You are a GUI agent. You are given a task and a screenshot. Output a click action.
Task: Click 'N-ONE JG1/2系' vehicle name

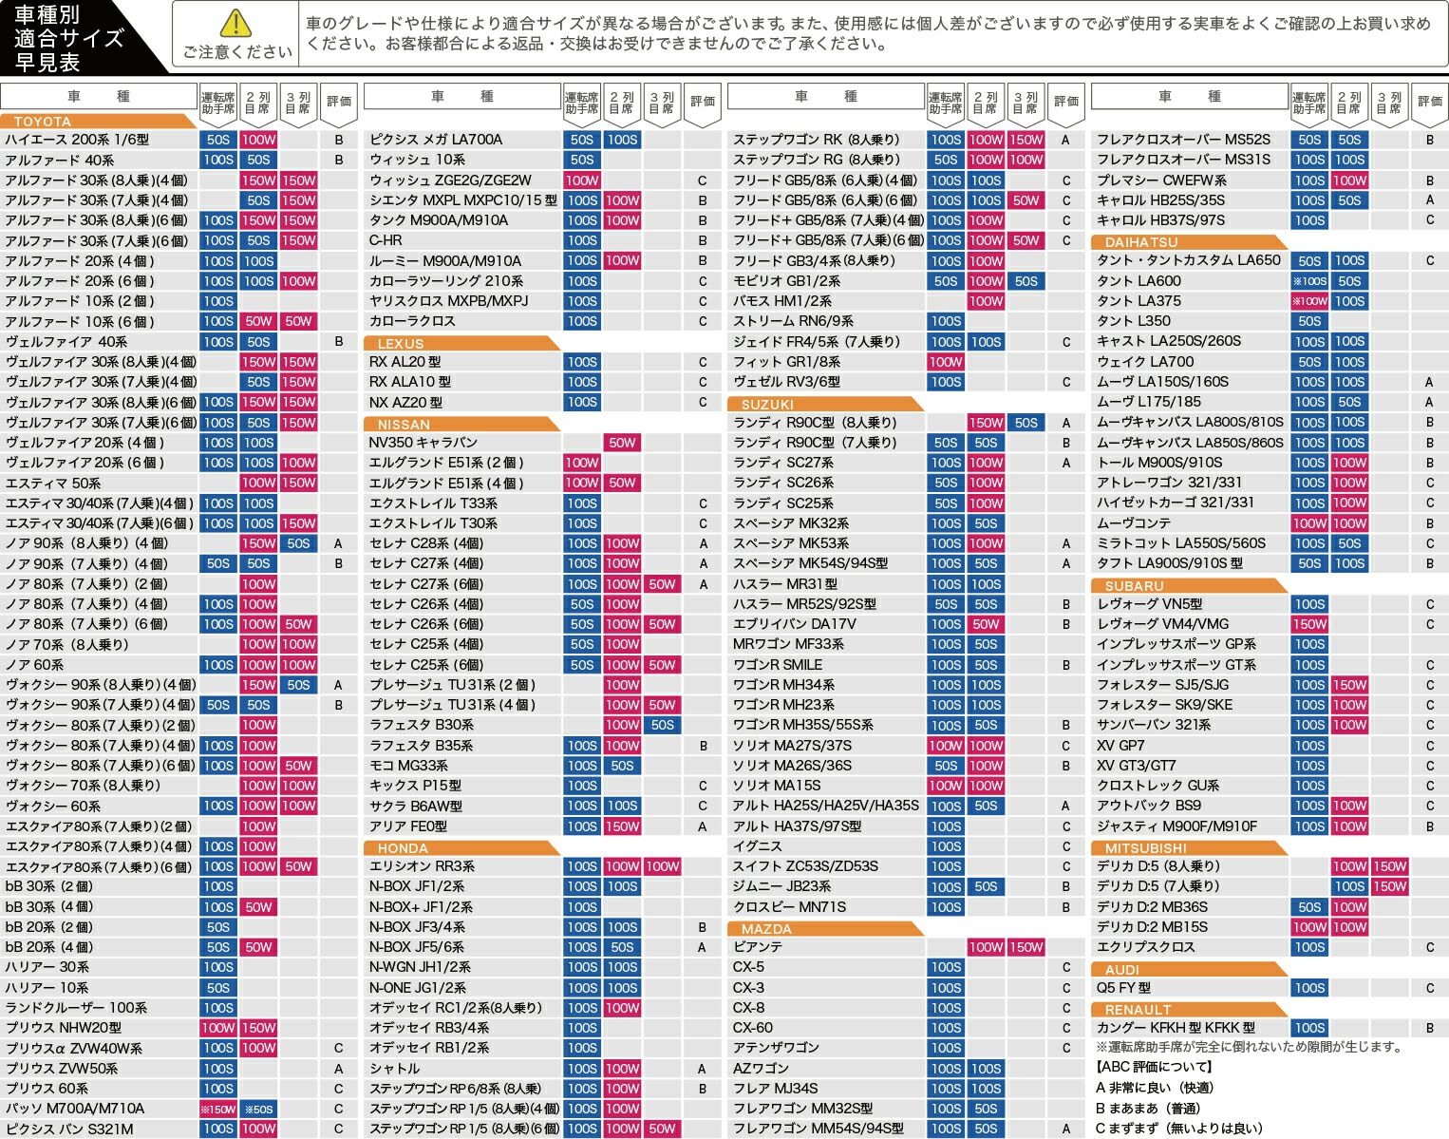tap(418, 988)
